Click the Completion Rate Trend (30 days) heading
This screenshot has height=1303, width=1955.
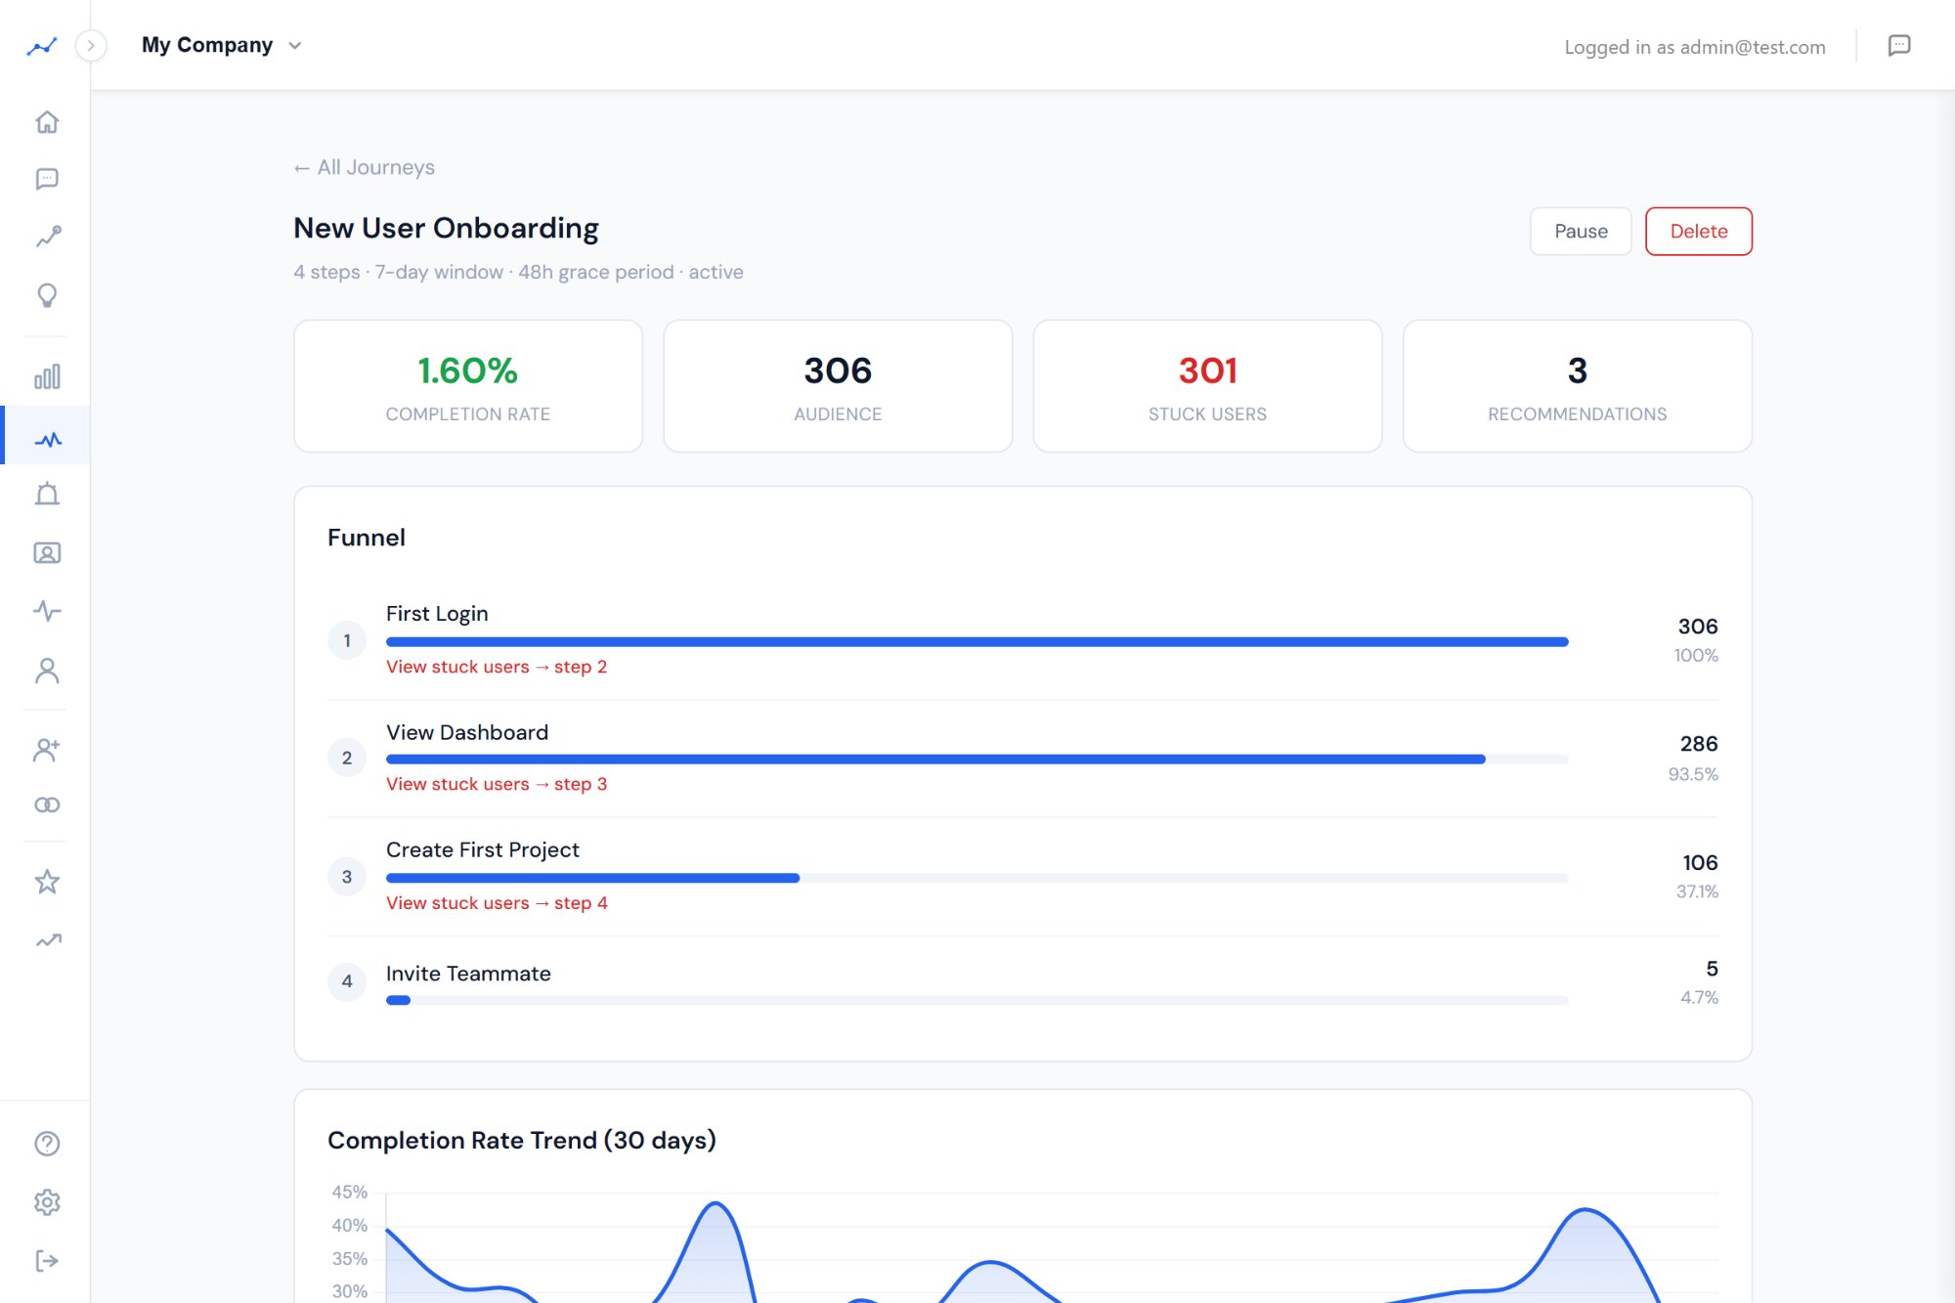(522, 1141)
